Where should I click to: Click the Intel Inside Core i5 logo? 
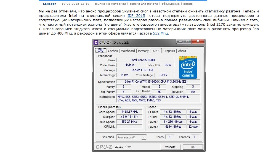click(188, 67)
